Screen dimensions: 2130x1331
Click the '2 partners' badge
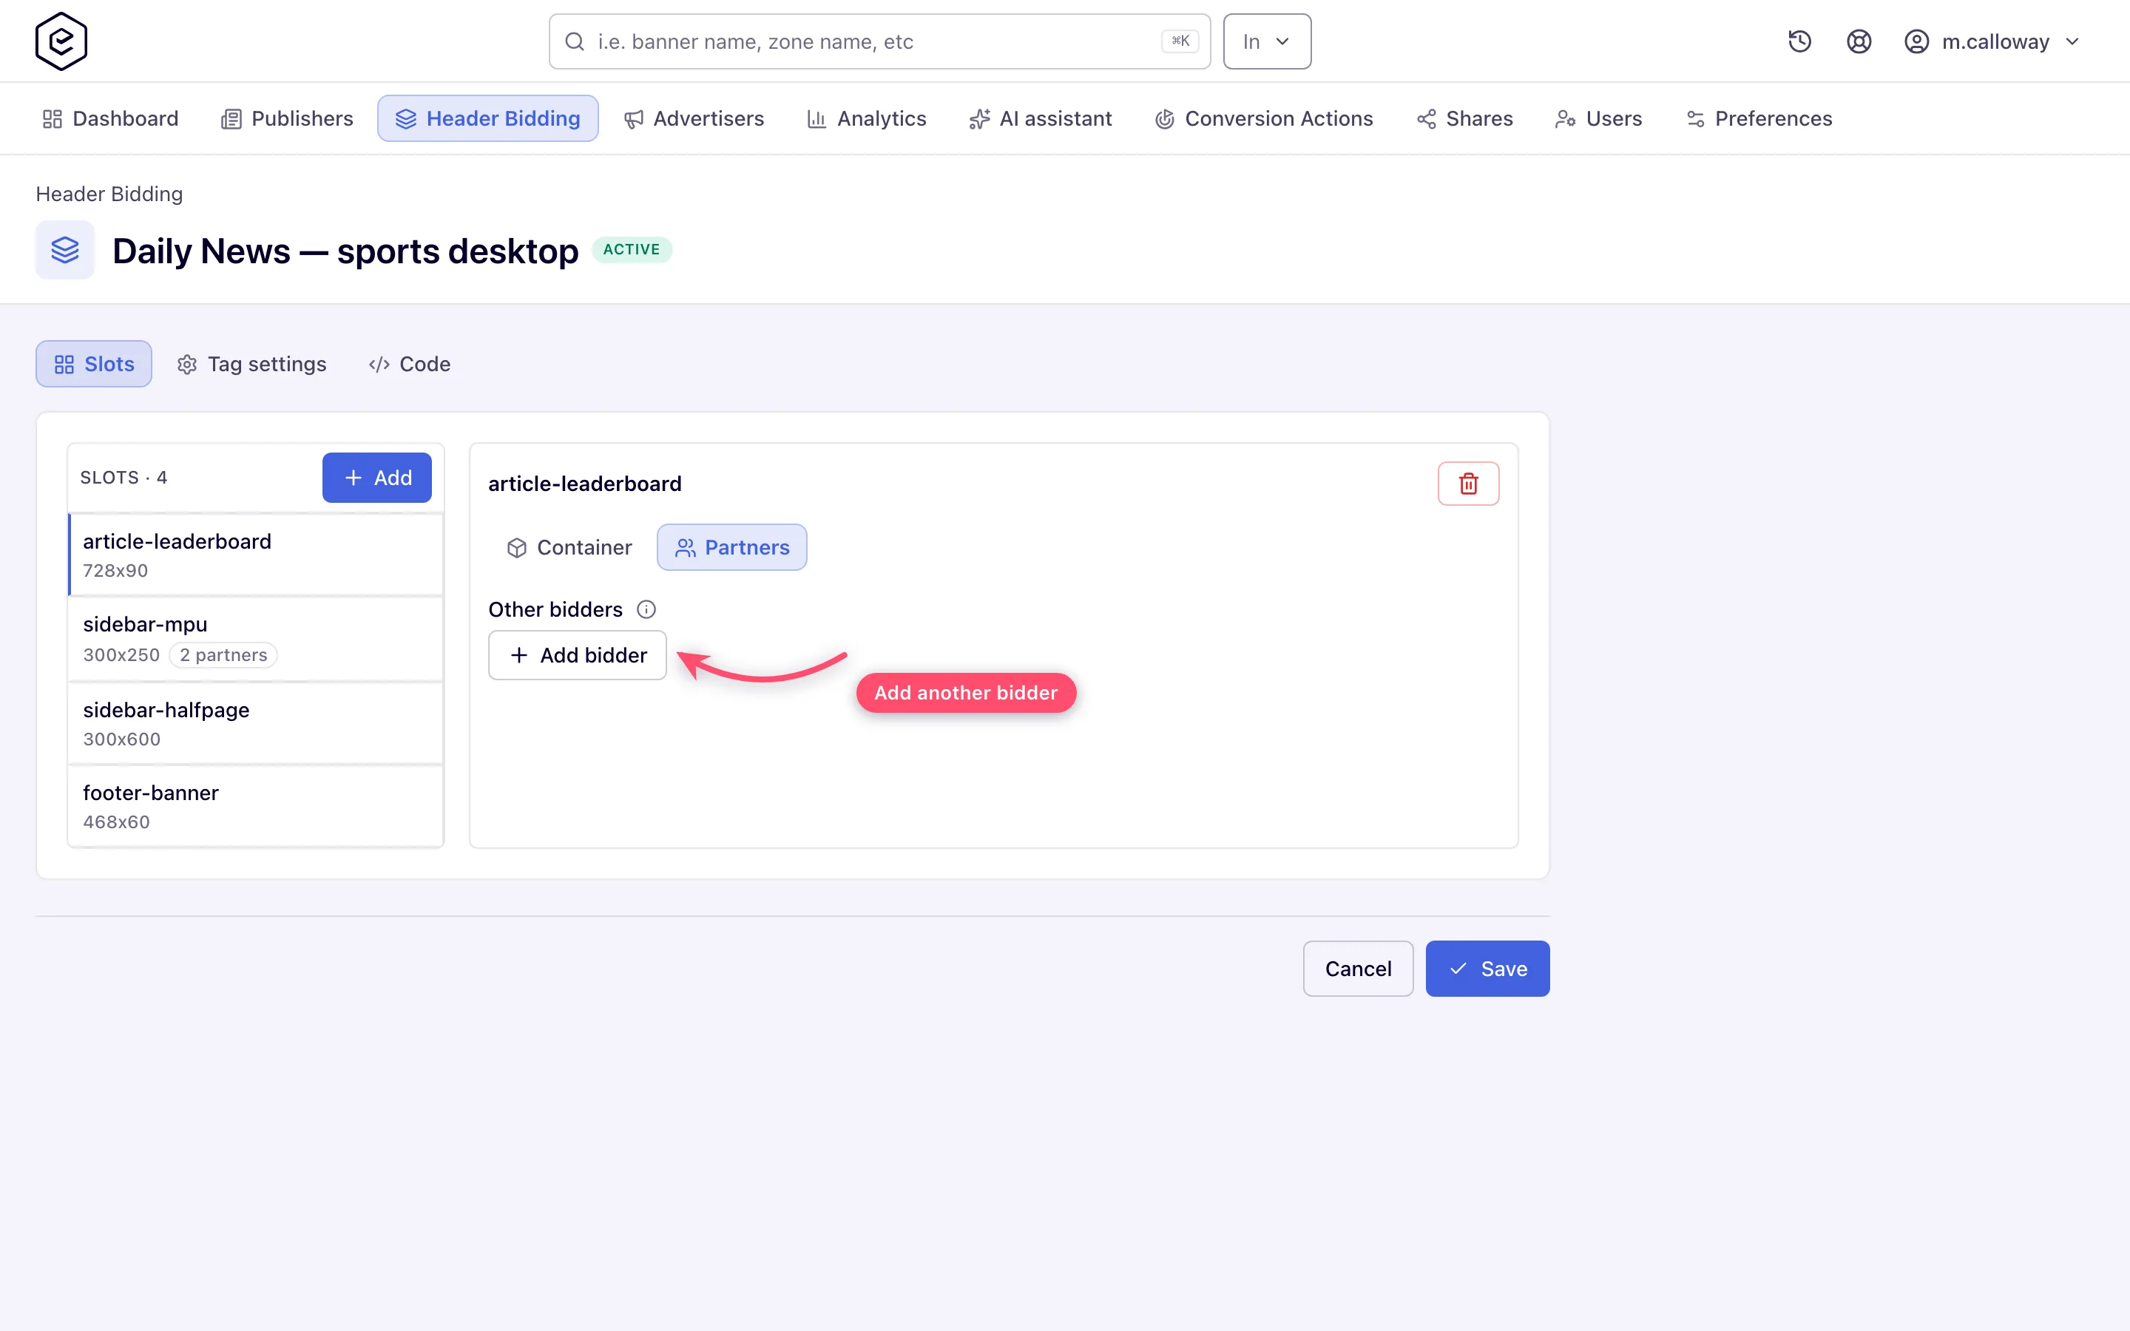pyautogui.click(x=223, y=655)
